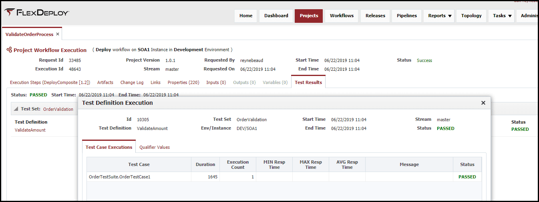Click the Execution Id value 48643
The width and height of the screenshot is (539, 202).
(75, 69)
